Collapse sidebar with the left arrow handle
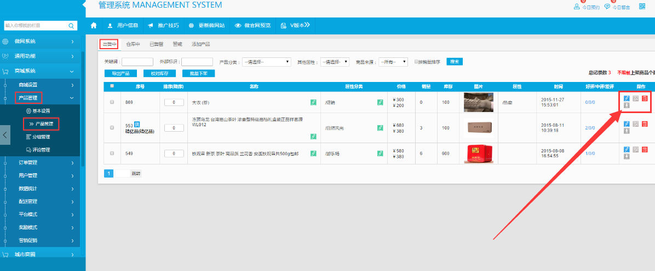This screenshot has width=655, height=271. 5,135
